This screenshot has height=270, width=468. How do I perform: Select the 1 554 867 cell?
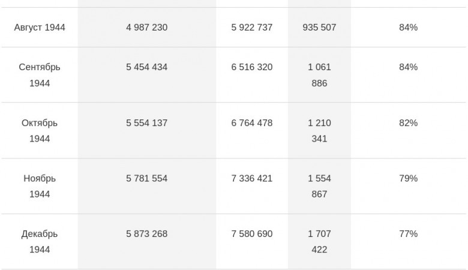pos(319,186)
